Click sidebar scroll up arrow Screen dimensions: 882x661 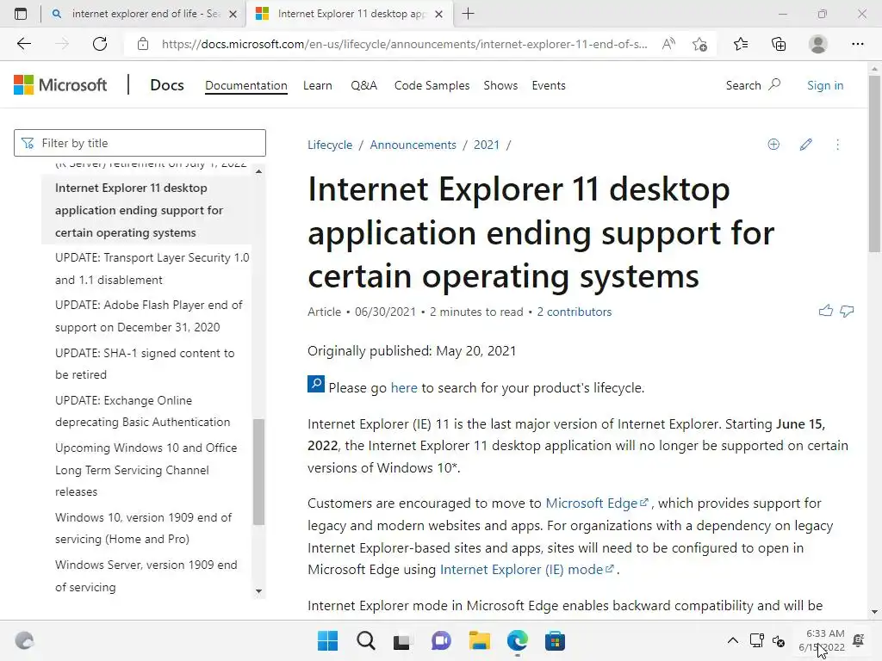pos(258,171)
